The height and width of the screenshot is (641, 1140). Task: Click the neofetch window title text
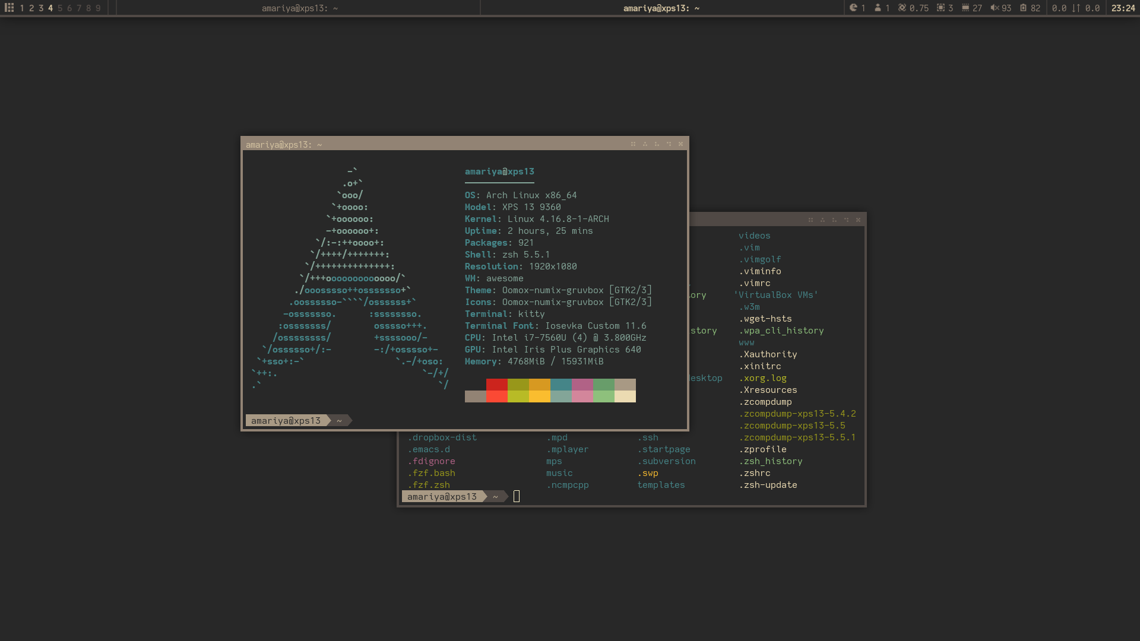(x=284, y=144)
